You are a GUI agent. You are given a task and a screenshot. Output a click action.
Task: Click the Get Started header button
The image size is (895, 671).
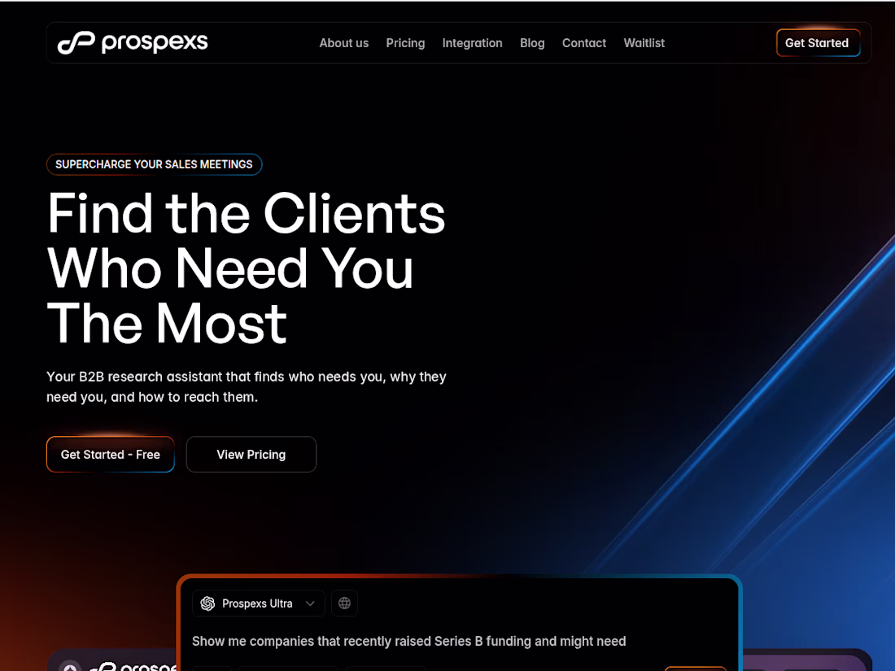pyautogui.click(x=818, y=43)
